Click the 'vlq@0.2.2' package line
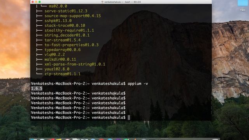249x140 pixels. tap(54, 54)
